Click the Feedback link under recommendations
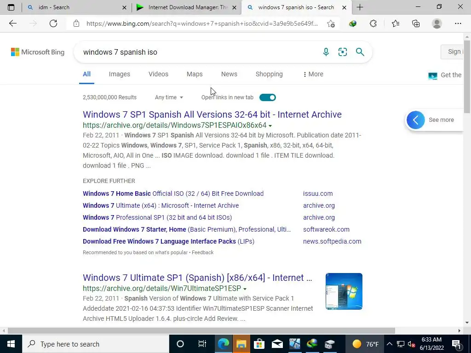 click(x=202, y=252)
